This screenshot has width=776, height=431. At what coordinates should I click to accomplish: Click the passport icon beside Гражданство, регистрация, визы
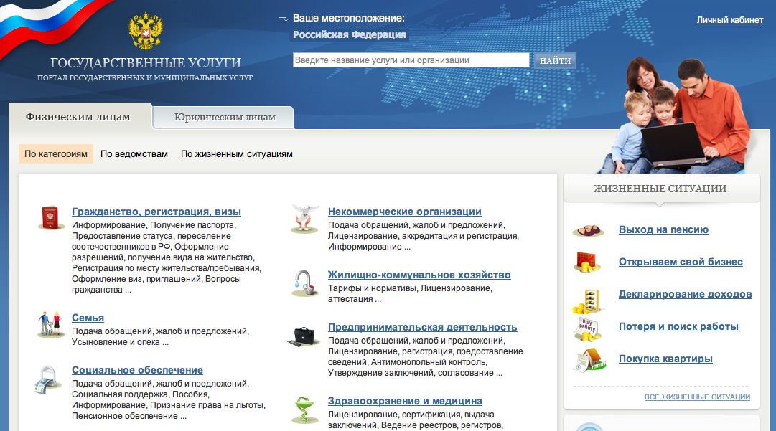pyautogui.click(x=51, y=217)
